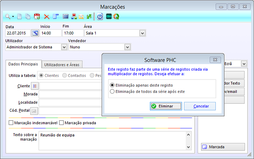The height and width of the screenshot is (159, 254).
Task: Switch to the Utilizadores e Áreas tab
Action: [62, 65]
